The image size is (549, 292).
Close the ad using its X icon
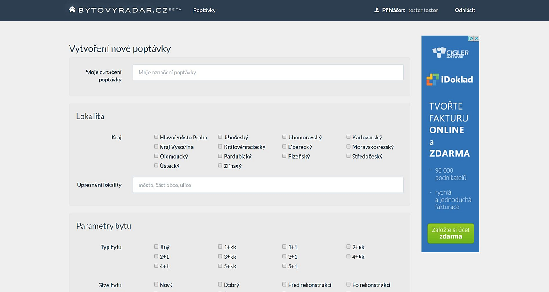tap(476, 38)
